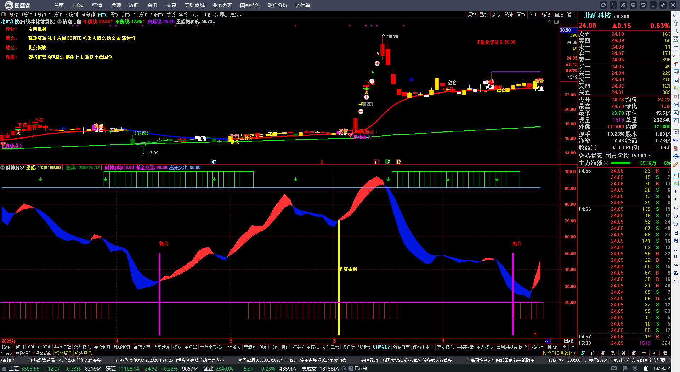The height and width of the screenshot is (372, 680).
Task: Click the left back arrow in the right sidebar
Action: click(676, 15)
